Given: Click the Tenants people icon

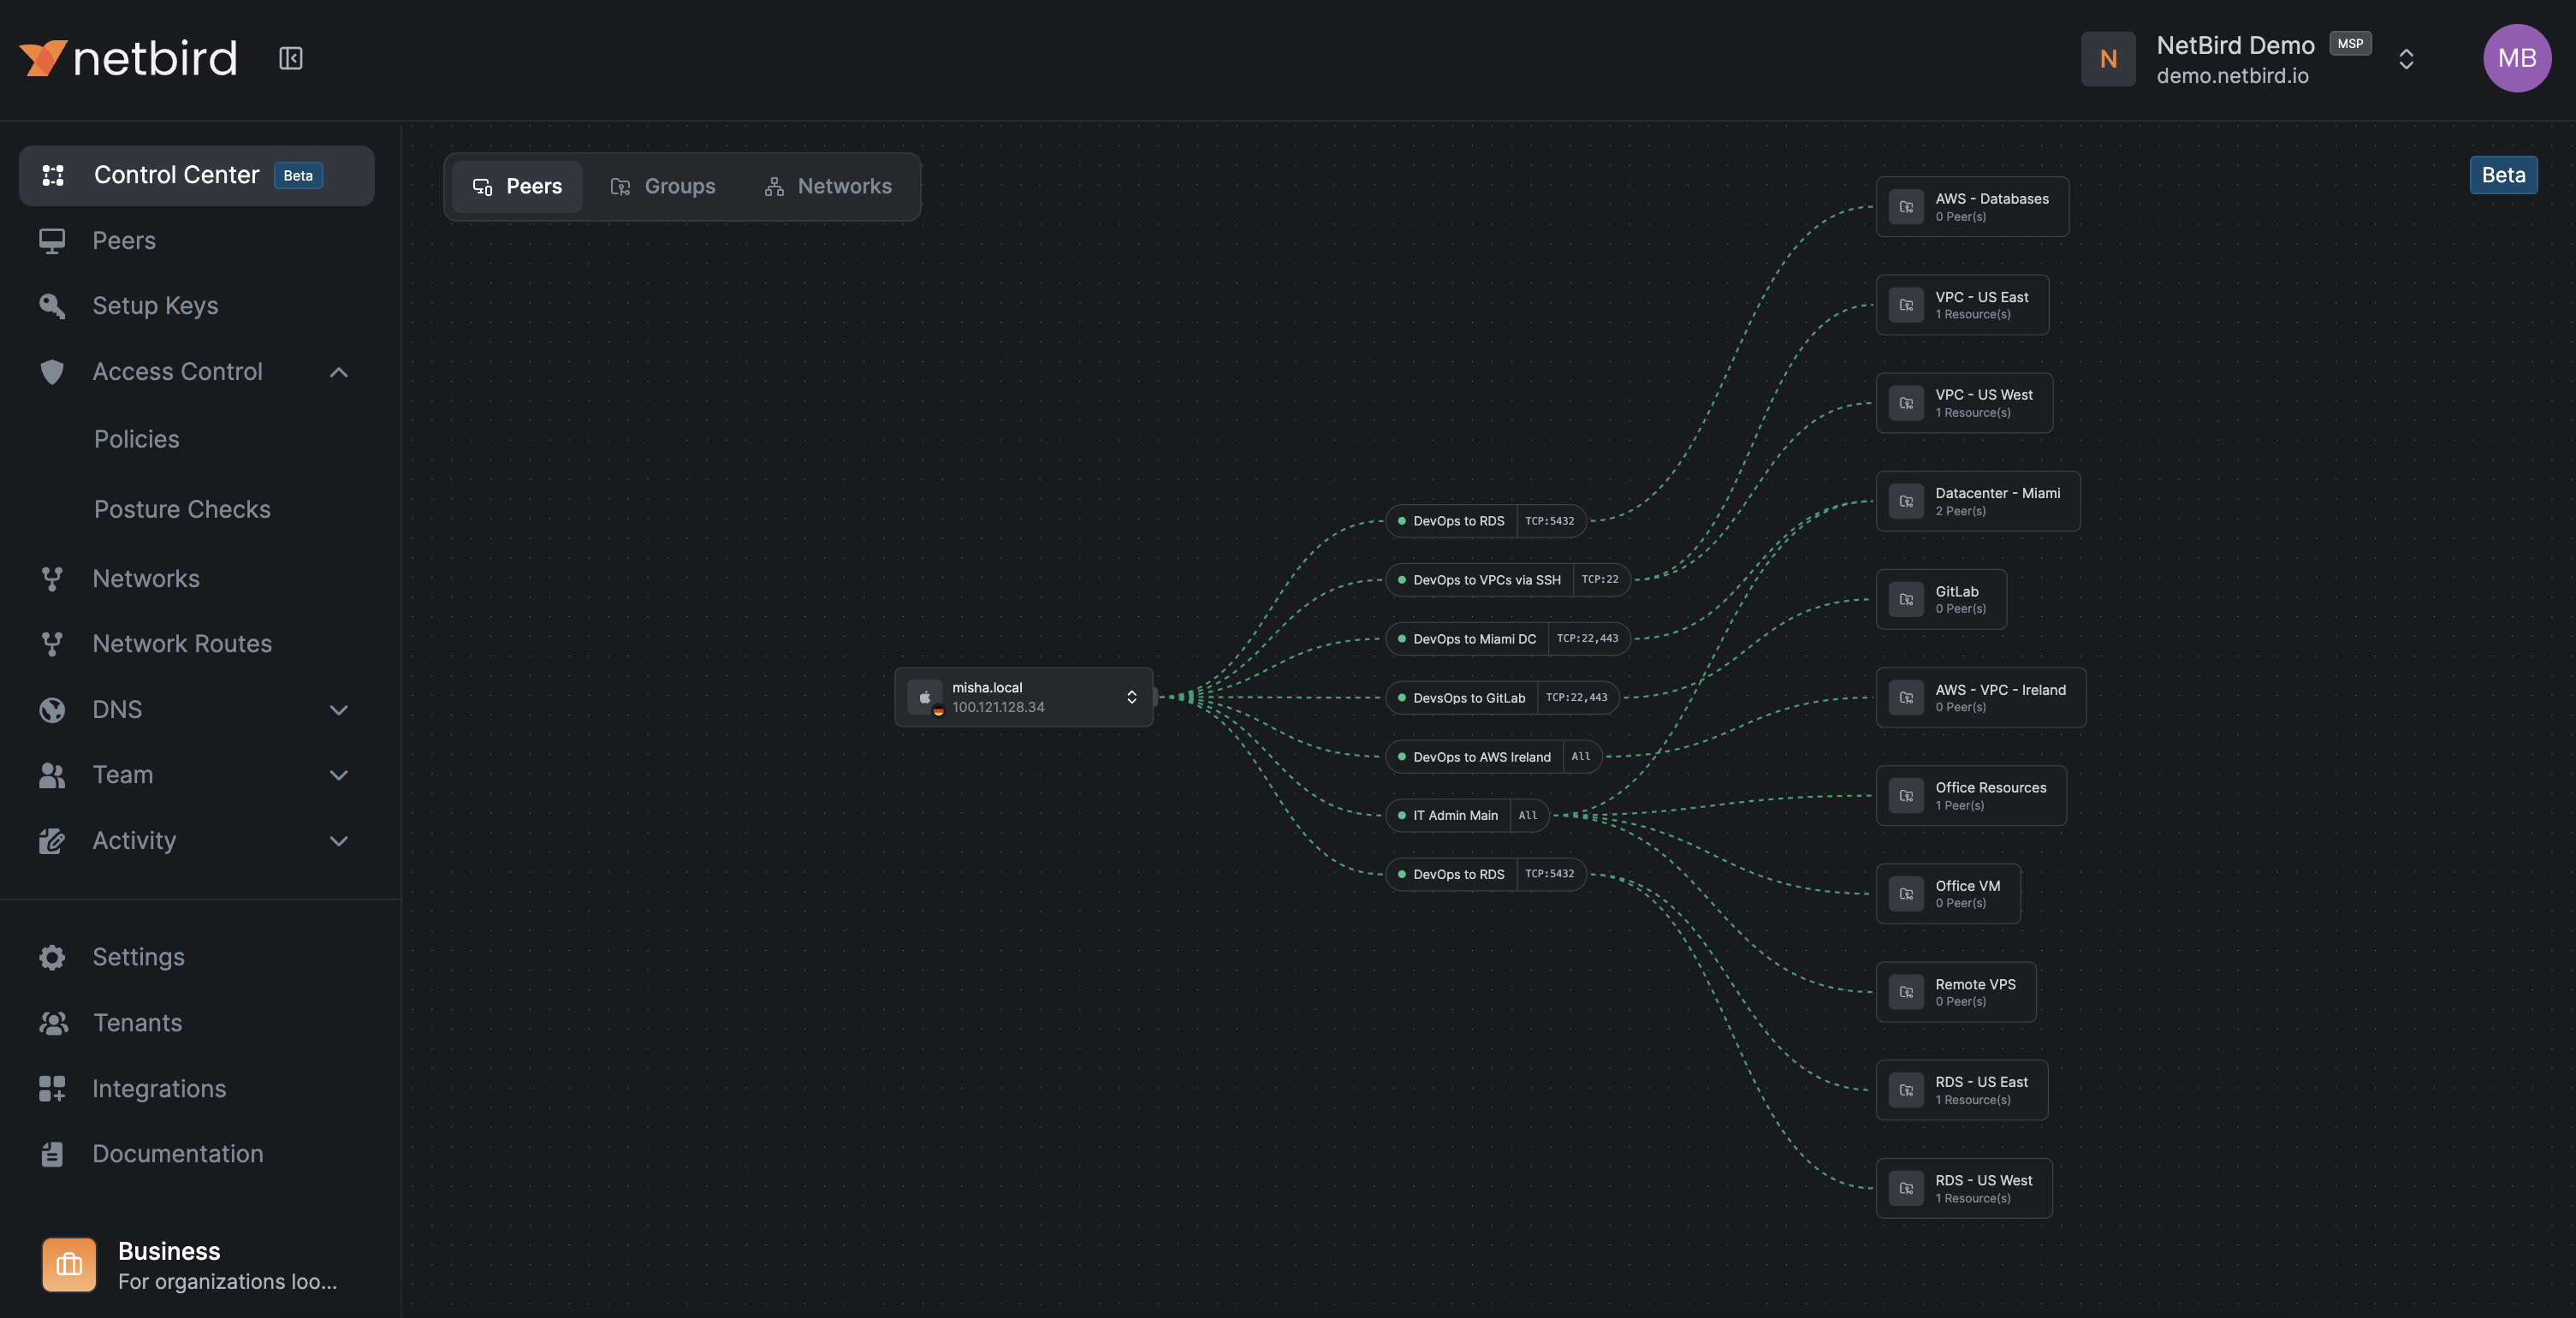Looking at the screenshot, I should point(52,1022).
